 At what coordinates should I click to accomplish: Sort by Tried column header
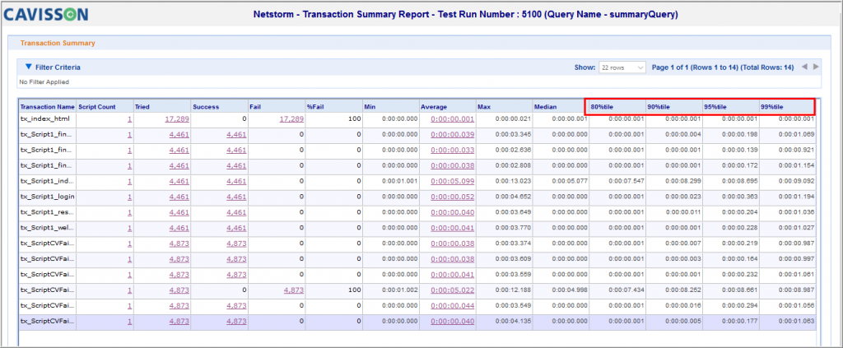(x=142, y=107)
